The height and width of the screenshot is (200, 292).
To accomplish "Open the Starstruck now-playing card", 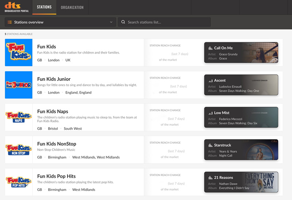I will (241, 150).
